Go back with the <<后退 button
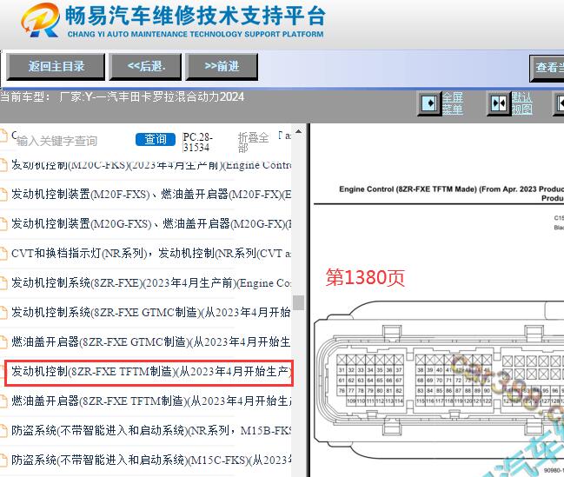Viewport: 564px width, 477px height. pyautogui.click(x=145, y=67)
